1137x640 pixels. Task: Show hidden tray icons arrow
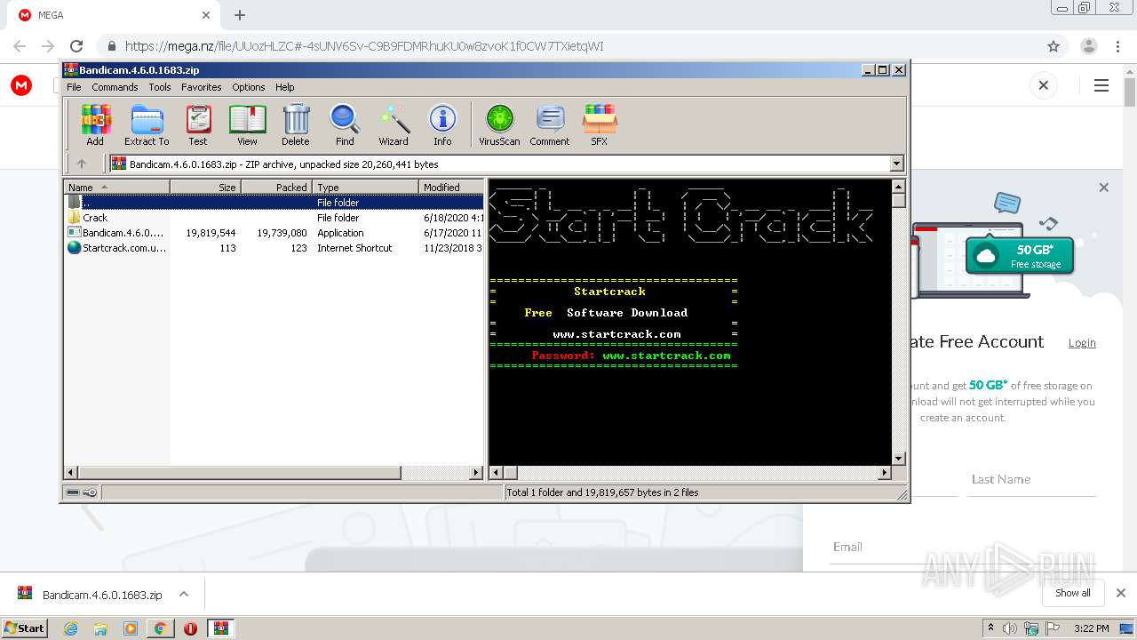click(x=991, y=628)
